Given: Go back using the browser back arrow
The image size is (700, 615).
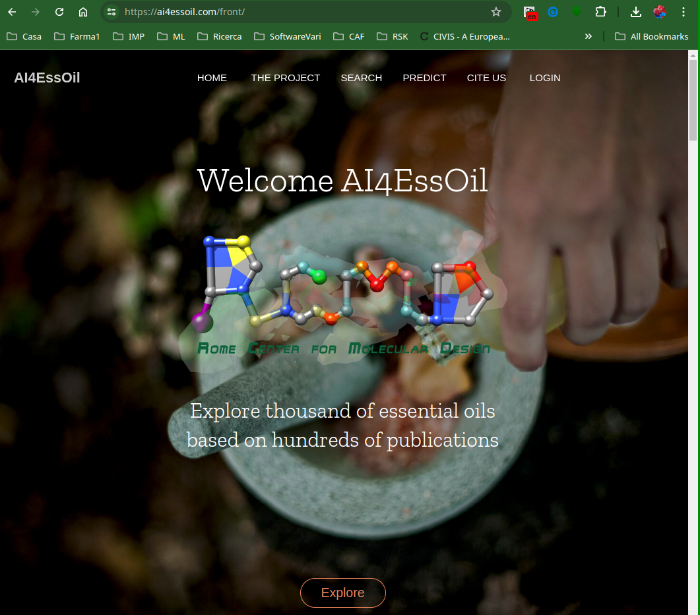Looking at the screenshot, I should point(12,12).
